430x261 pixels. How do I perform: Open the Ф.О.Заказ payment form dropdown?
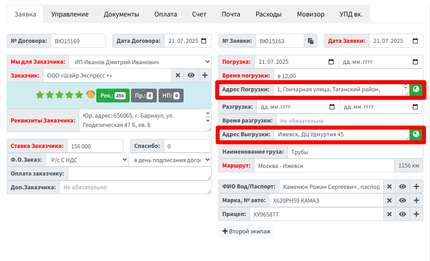tap(87, 160)
